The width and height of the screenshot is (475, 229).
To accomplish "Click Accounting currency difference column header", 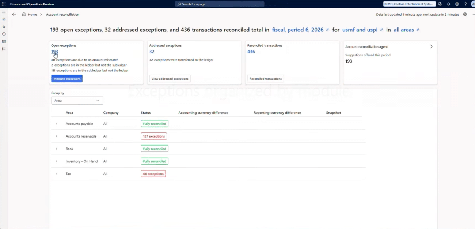I will click(x=203, y=113).
